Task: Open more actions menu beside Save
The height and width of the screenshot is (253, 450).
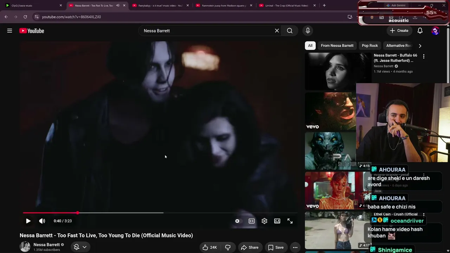Action: click(x=295, y=247)
